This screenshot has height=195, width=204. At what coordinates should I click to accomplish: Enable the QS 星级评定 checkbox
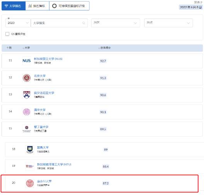click(x=7, y=34)
